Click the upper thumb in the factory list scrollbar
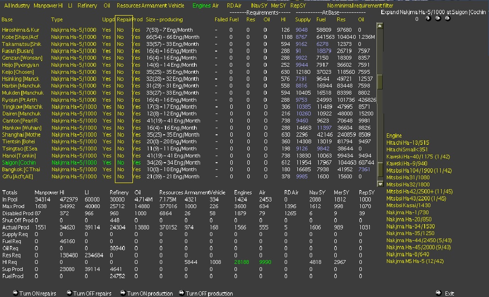Viewport: 489px width, 297px height. (x=380, y=82)
